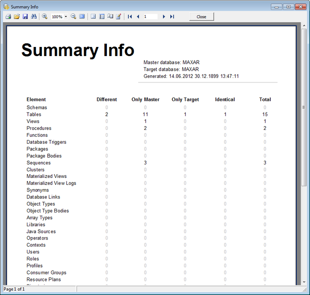Screen dimensions: 310x295
Task: Toggle the report outline panel icon
Action: pyautogui.click(x=93, y=16)
